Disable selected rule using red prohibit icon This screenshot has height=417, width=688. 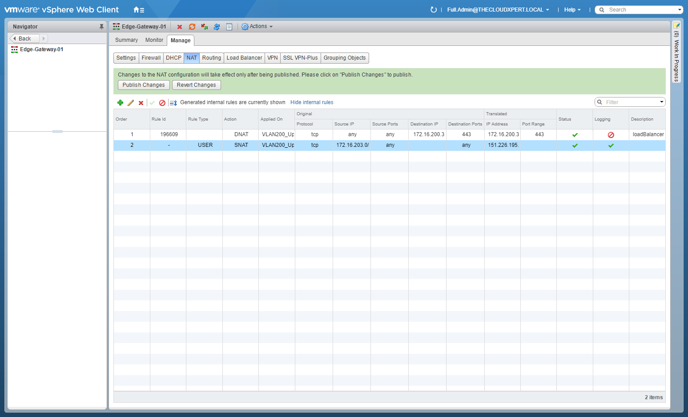[x=162, y=103]
